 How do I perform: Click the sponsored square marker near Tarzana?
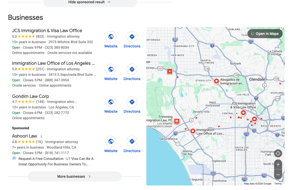pos(170,71)
